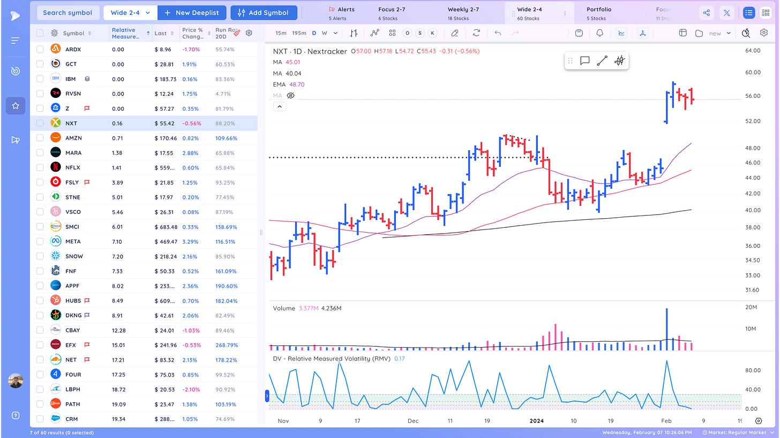Click the refresh chart icon
The image size is (780, 438).
(x=476, y=33)
